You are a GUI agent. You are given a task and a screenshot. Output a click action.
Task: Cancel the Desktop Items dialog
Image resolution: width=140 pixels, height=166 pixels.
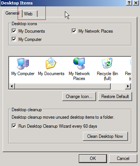point(123,158)
